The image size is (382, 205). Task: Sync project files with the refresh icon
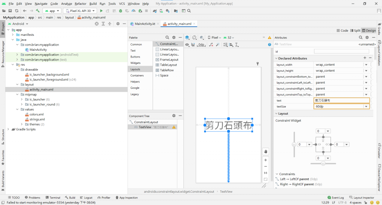click(16, 11)
